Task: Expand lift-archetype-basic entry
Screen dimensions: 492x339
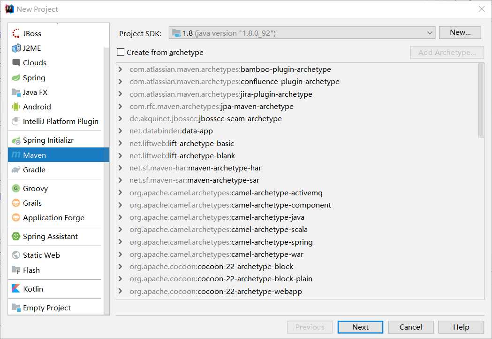Action: click(x=121, y=143)
